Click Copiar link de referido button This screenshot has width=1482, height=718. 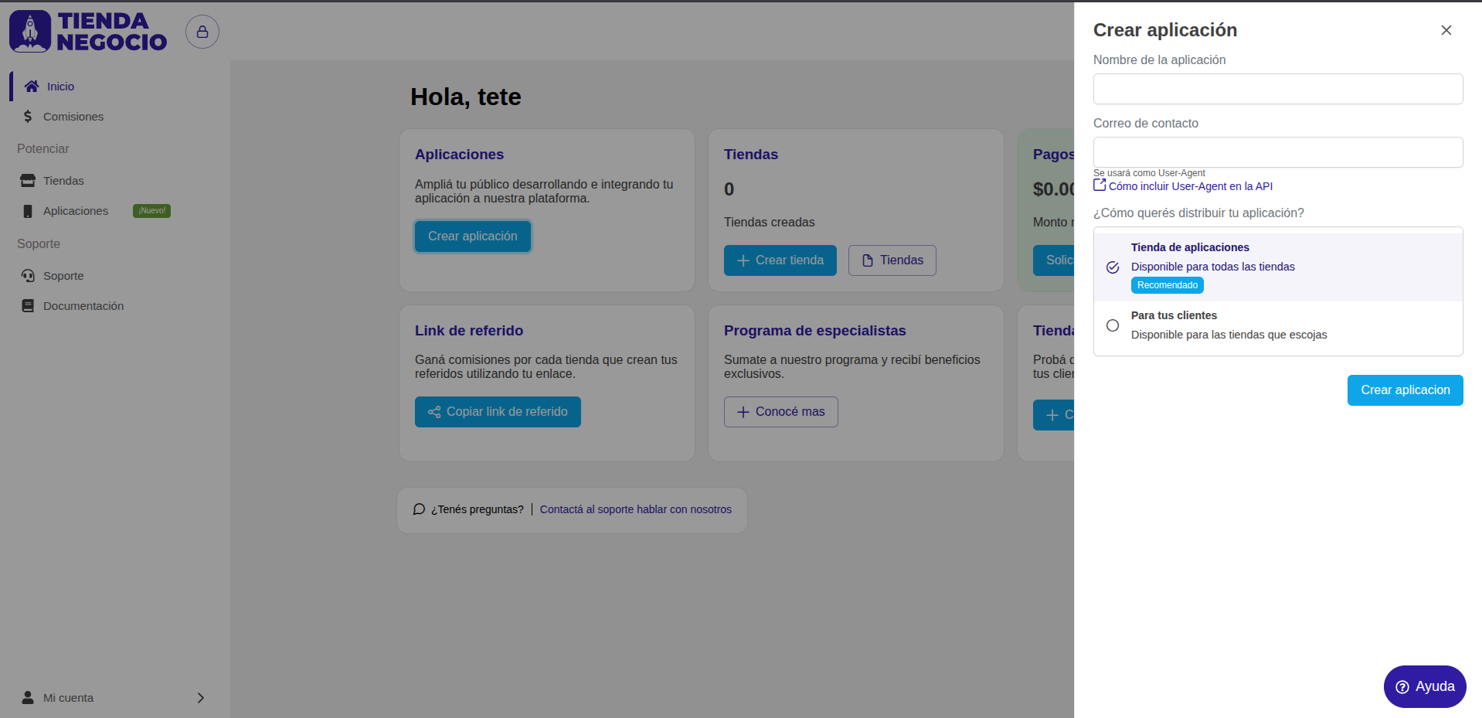point(498,412)
